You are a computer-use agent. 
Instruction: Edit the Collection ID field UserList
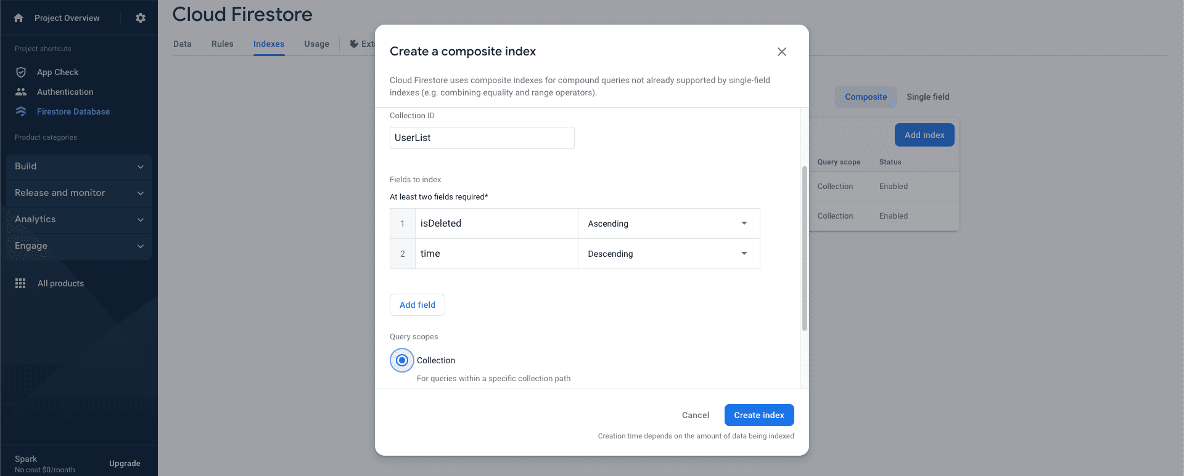482,138
